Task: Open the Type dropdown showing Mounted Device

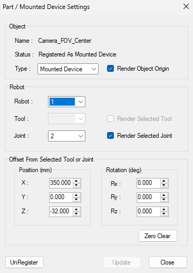Action: [x=68, y=69]
